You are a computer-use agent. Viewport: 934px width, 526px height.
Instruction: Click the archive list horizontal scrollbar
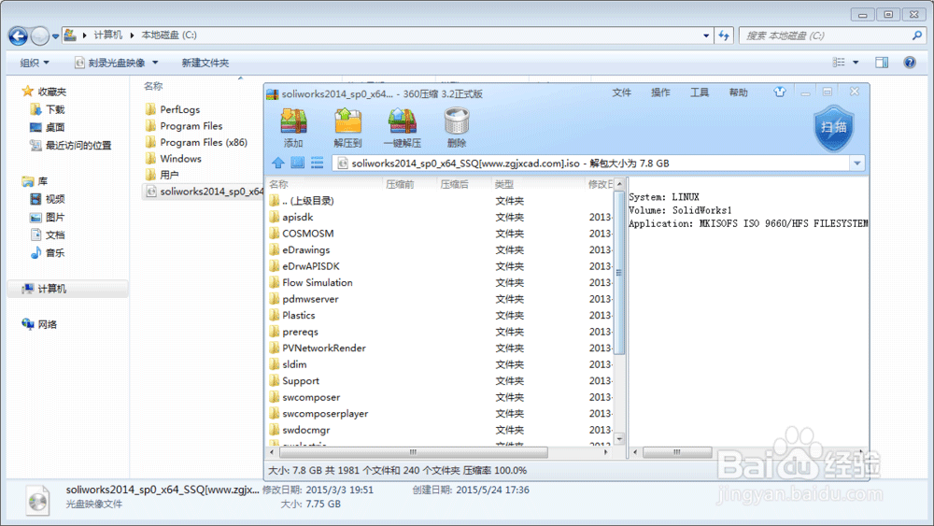414,452
